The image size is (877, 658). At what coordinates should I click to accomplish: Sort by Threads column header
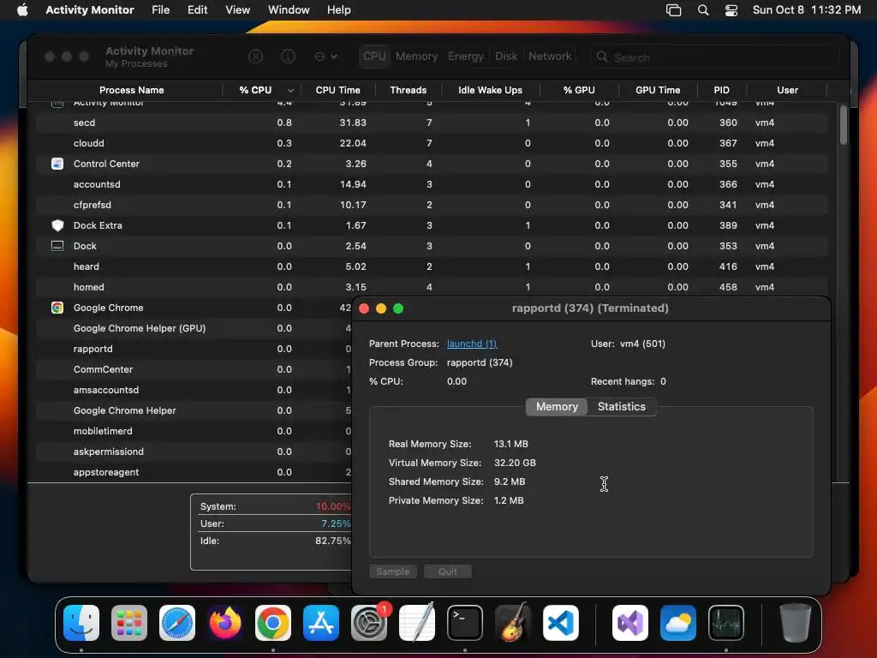tap(409, 90)
